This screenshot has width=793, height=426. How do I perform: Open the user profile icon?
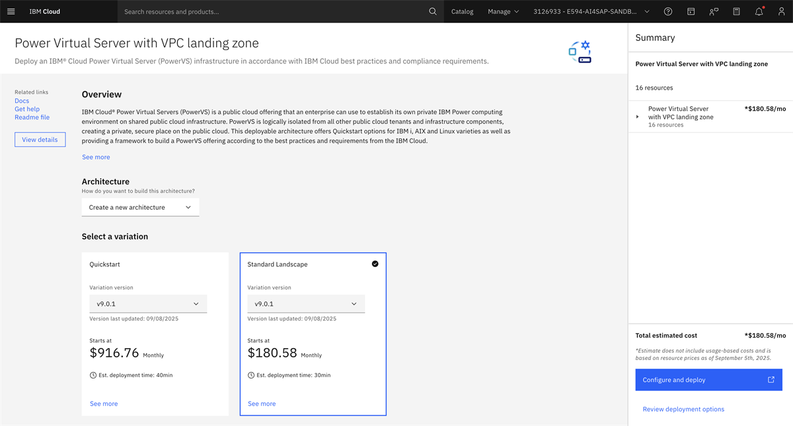point(781,11)
